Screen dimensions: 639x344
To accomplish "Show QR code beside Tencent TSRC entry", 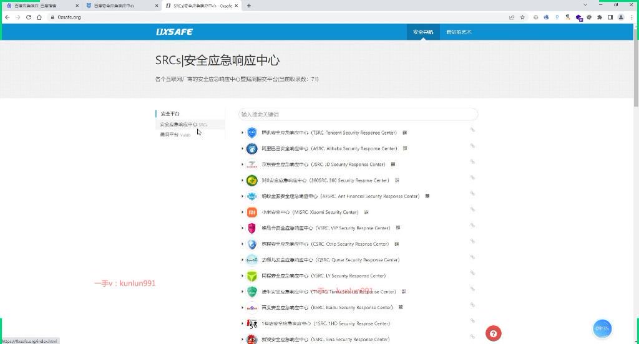I will coord(404,133).
